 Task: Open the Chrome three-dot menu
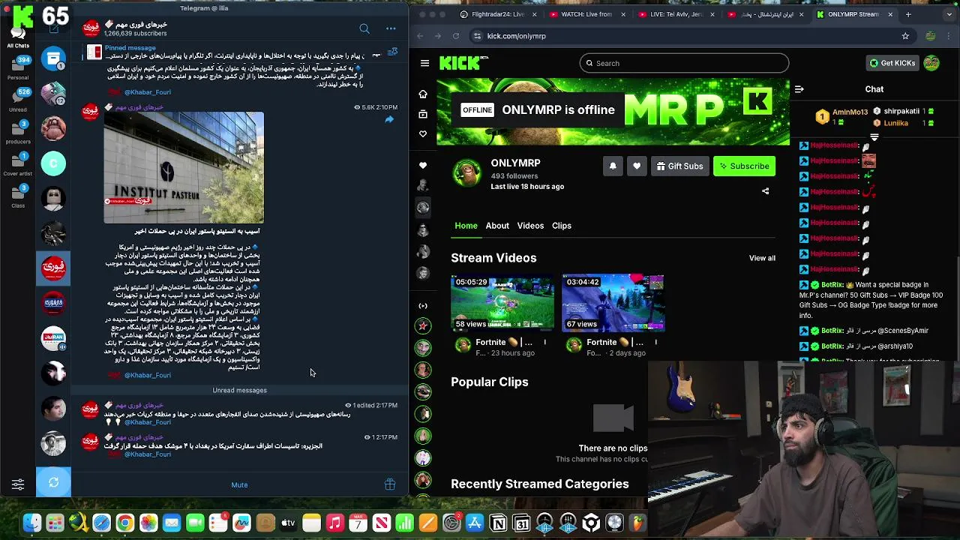tap(949, 36)
